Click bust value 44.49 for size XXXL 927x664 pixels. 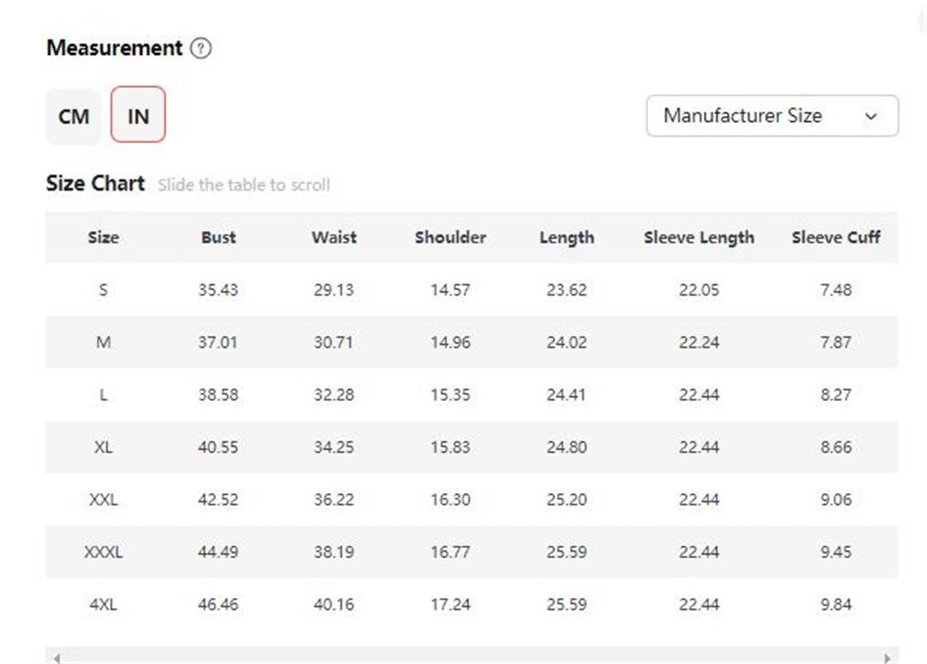pyautogui.click(x=218, y=551)
